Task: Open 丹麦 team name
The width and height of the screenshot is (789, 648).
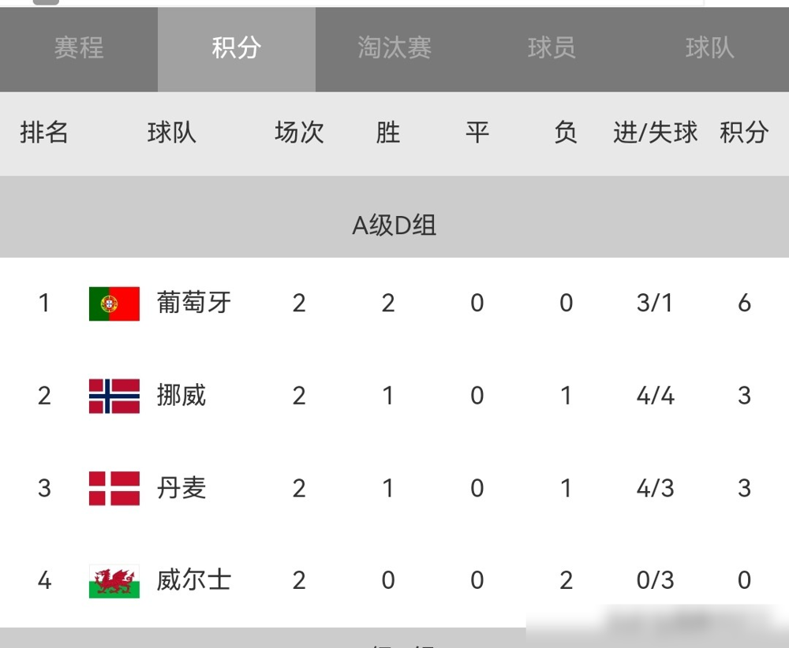Action: [x=181, y=488]
